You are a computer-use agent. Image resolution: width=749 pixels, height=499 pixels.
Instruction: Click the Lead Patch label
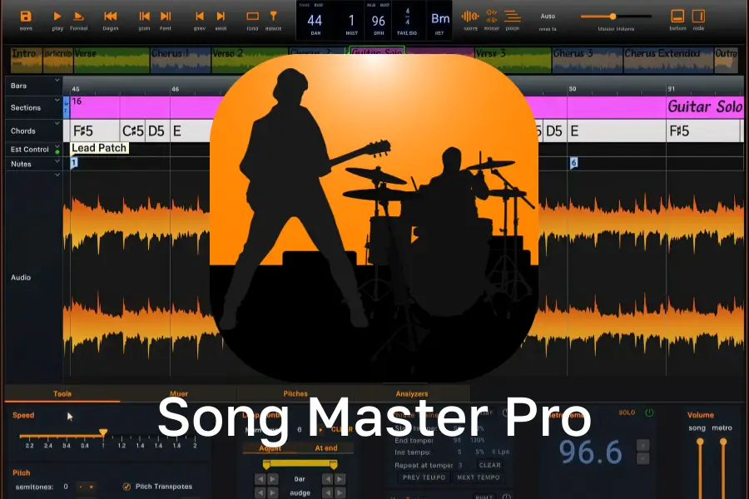pos(99,148)
